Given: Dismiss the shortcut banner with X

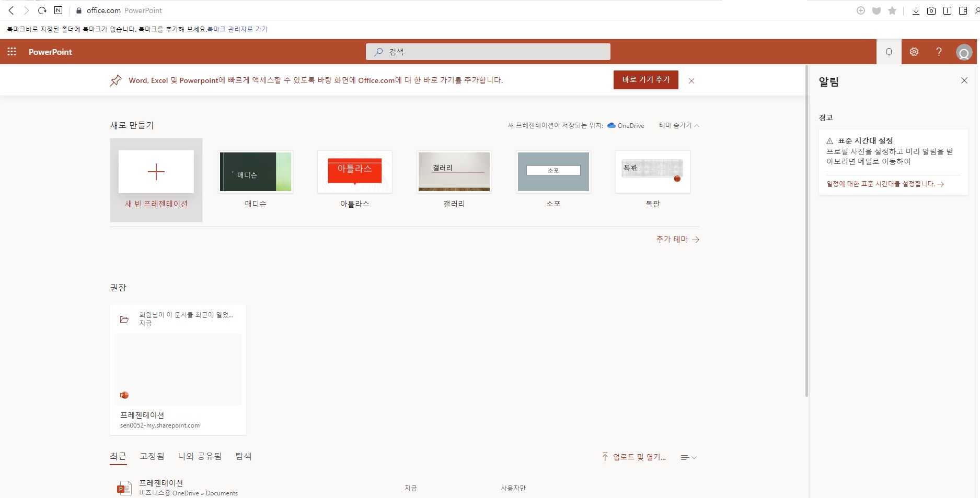Looking at the screenshot, I should tap(691, 81).
